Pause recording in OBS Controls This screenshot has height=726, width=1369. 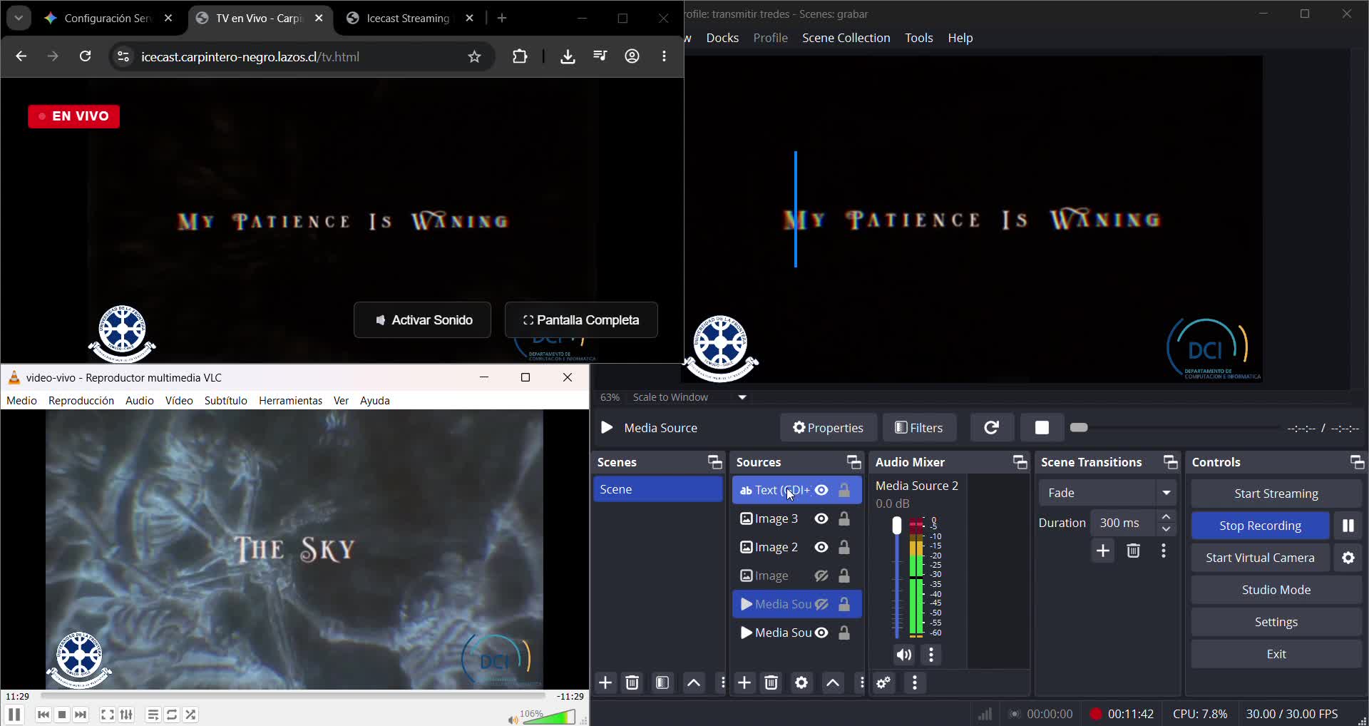(1348, 526)
